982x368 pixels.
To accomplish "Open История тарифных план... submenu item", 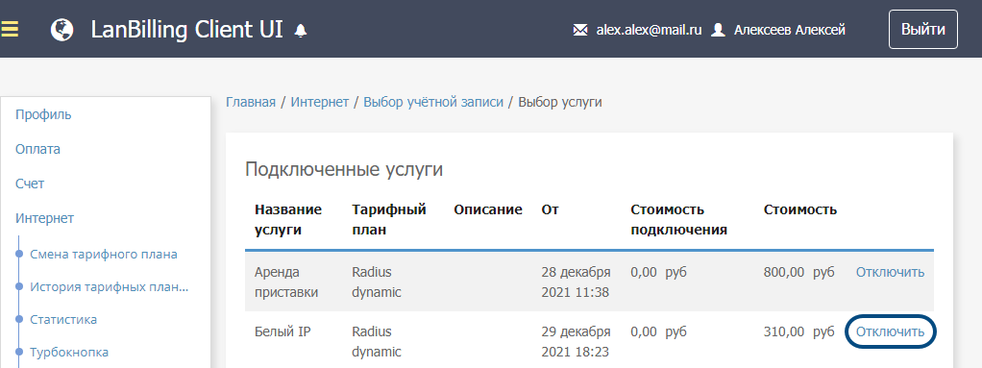I will pos(109,287).
